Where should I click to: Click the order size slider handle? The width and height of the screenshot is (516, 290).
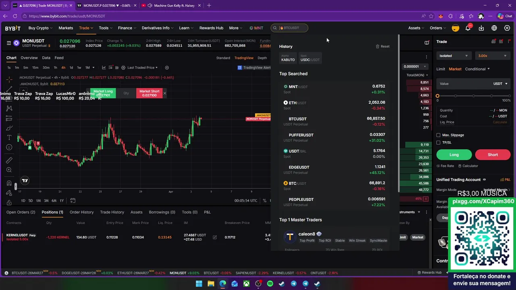coord(437,96)
